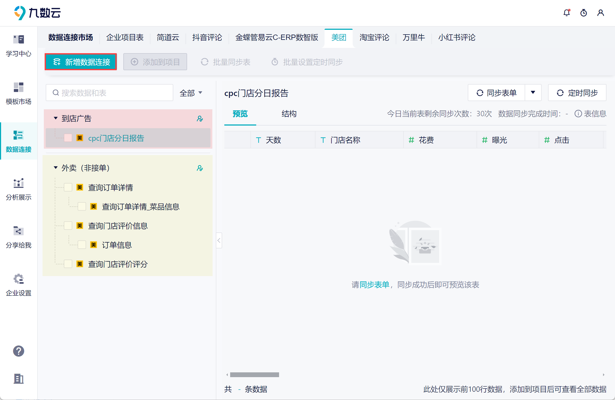Check the 订单信息 checkbox

(x=82, y=245)
